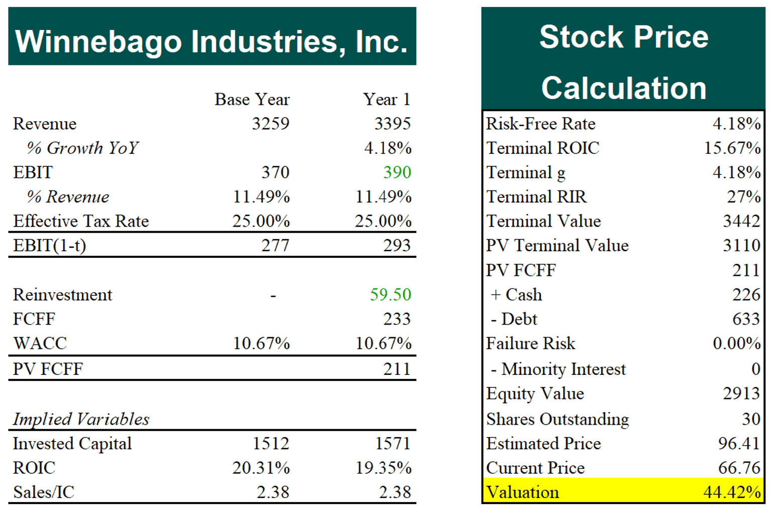773x508 pixels.
Task: Select the Terminal Value amount 3442
Action: point(741,221)
